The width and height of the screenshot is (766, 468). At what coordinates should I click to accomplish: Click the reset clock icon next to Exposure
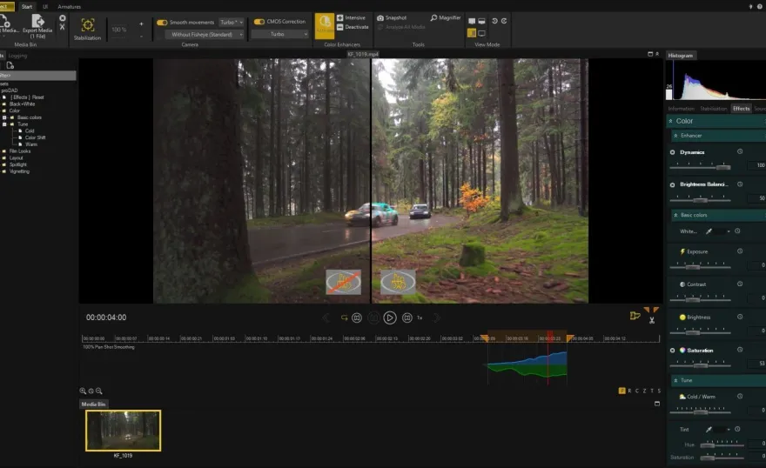pos(740,251)
